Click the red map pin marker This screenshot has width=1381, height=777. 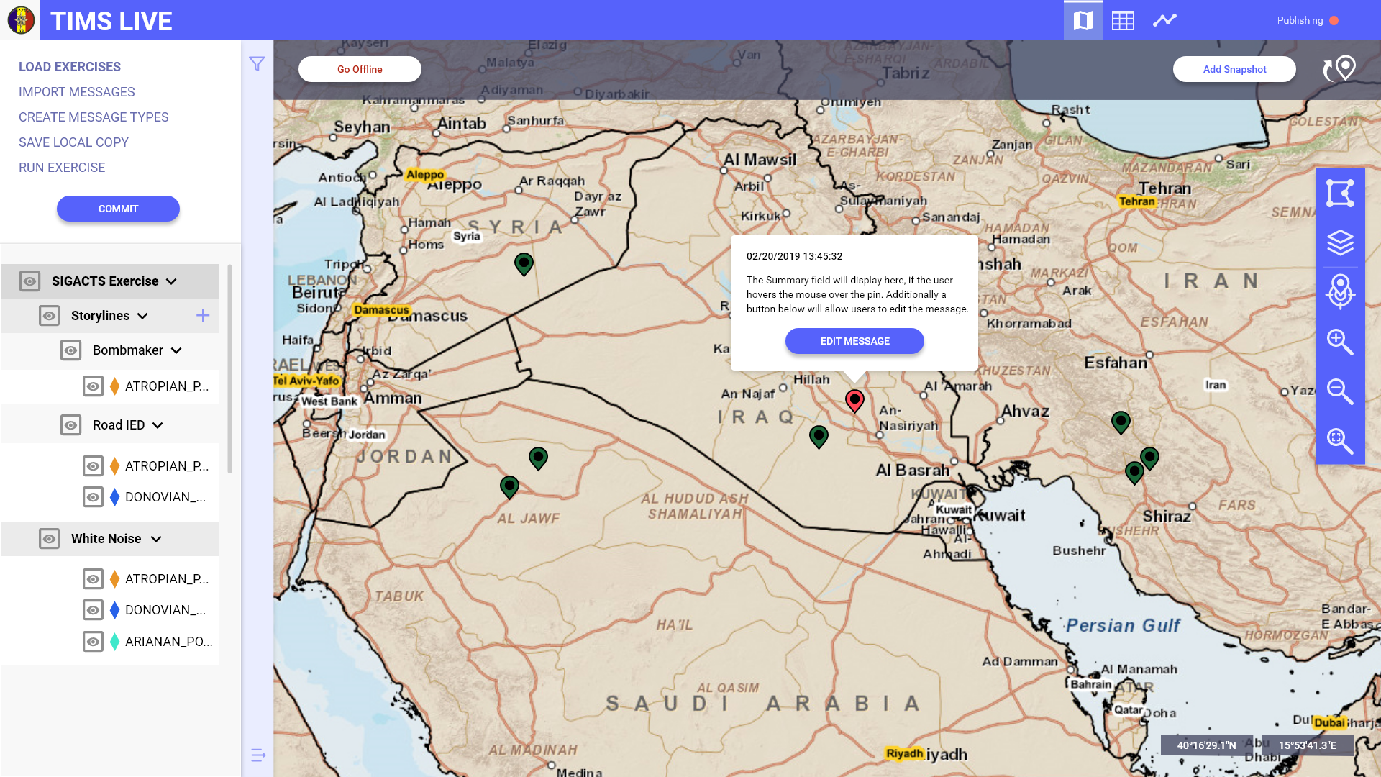(854, 400)
